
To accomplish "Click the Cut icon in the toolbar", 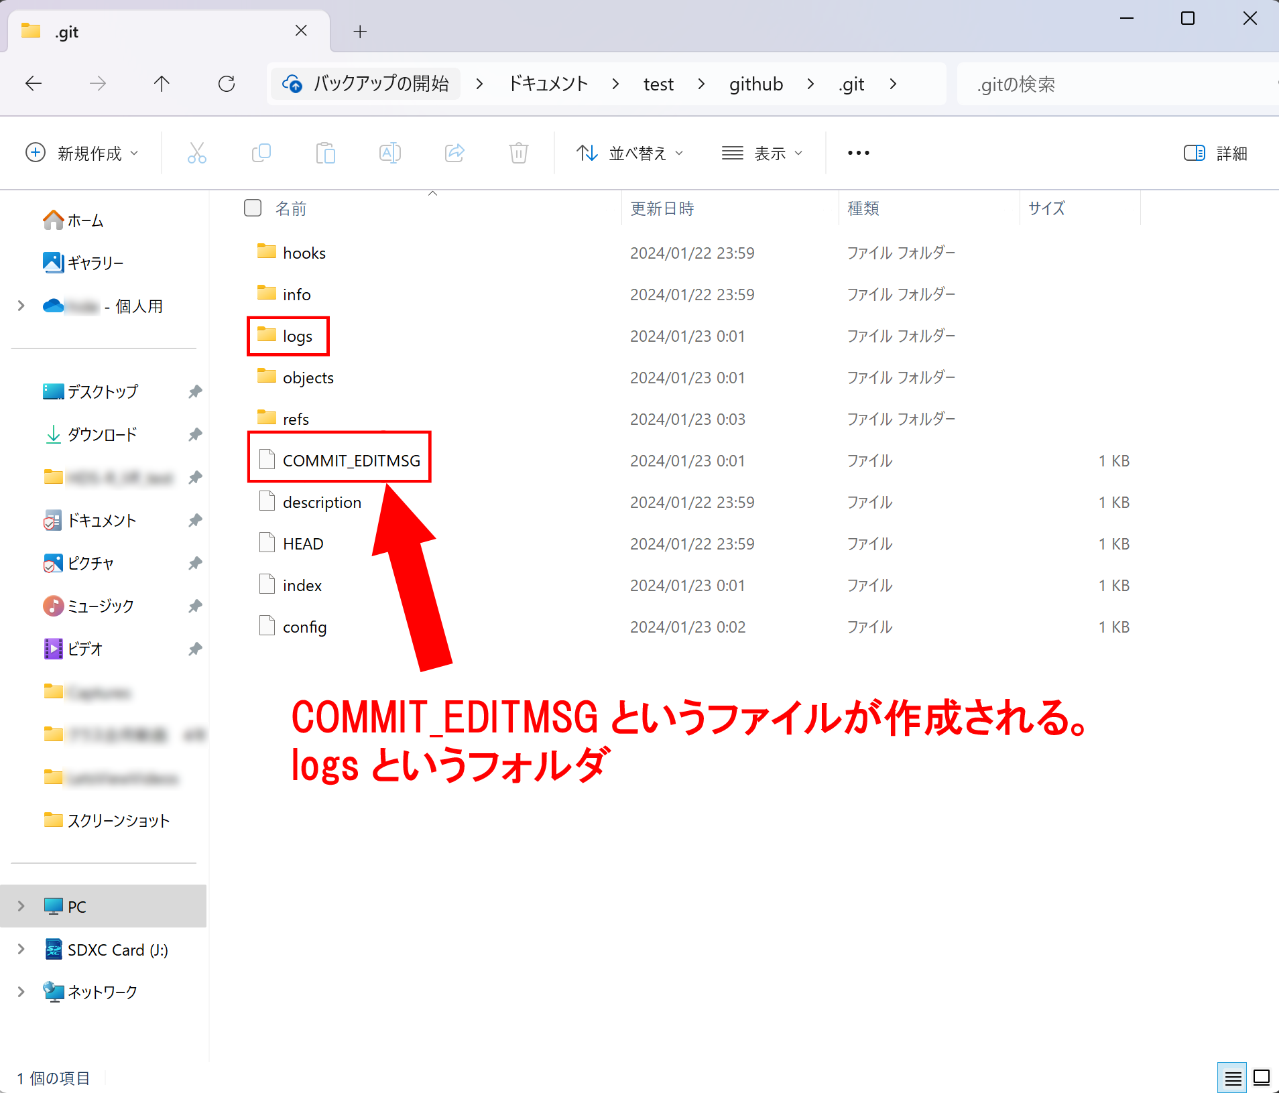I will point(196,153).
